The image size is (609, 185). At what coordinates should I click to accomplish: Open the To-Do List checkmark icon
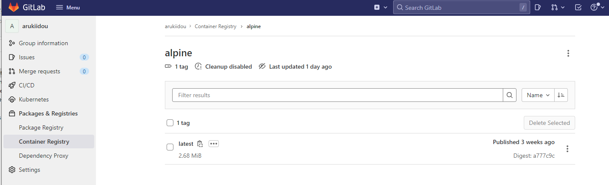click(578, 7)
